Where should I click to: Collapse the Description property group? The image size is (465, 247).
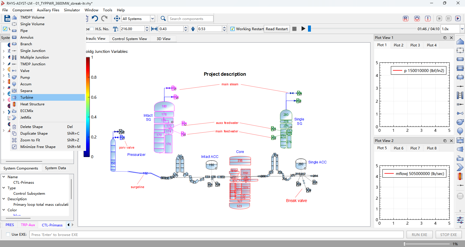point(4,199)
